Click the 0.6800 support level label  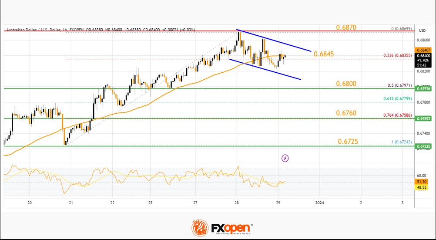(346, 84)
